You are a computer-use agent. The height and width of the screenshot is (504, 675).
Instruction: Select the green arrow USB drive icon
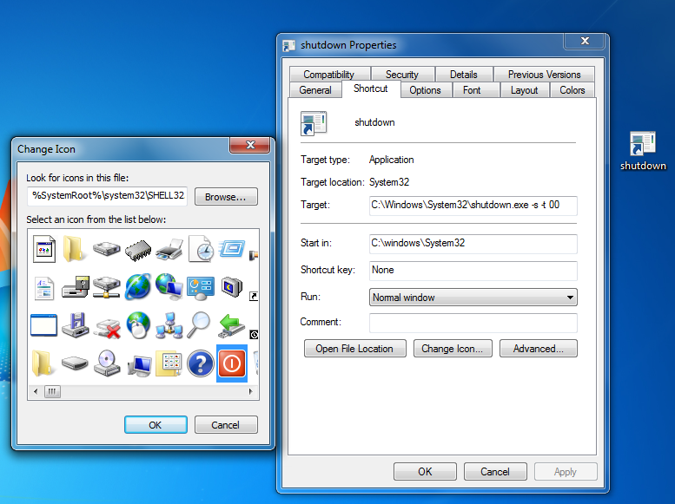(232, 325)
